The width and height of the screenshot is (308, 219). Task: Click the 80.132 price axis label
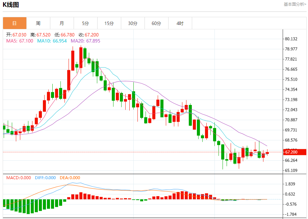point(291,39)
